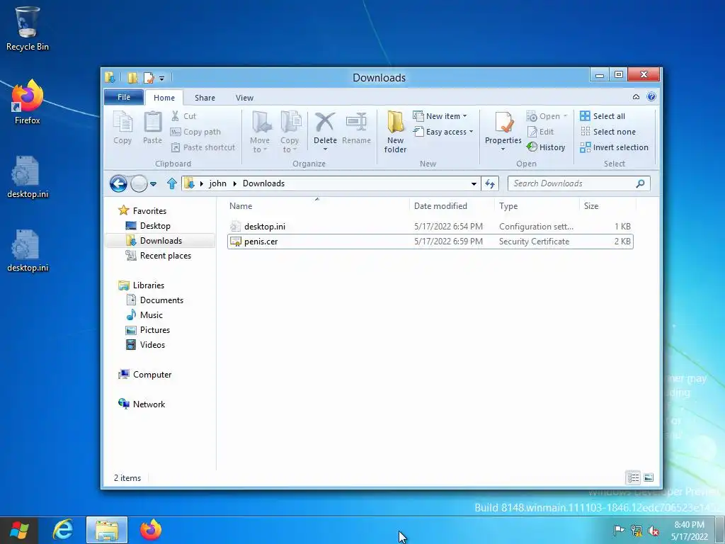Image resolution: width=725 pixels, height=544 pixels.
Task: Open Recycle Bin on the desktop
Action: click(x=28, y=28)
